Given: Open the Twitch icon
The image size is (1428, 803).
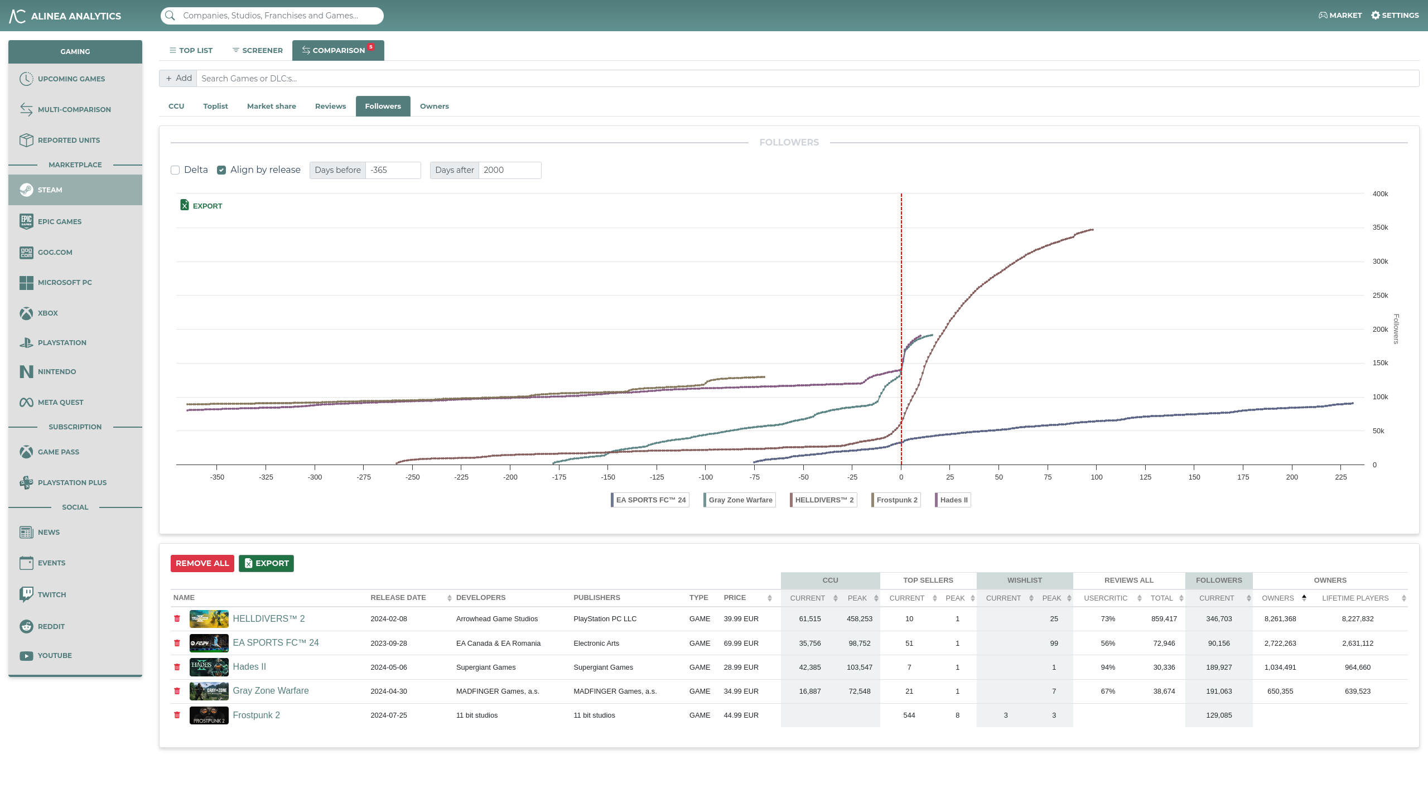Looking at the screenshot, I should (x=26, y=594).
